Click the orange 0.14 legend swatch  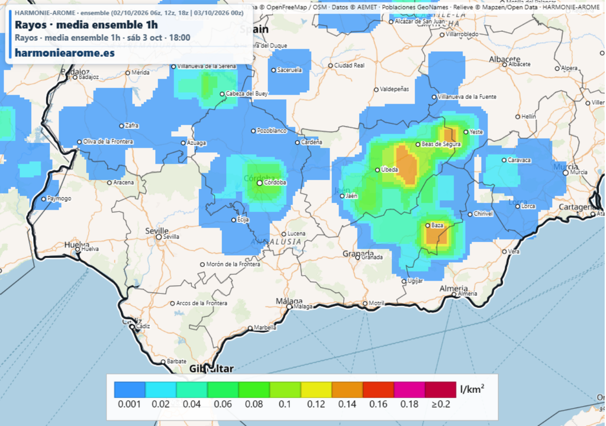347,390
